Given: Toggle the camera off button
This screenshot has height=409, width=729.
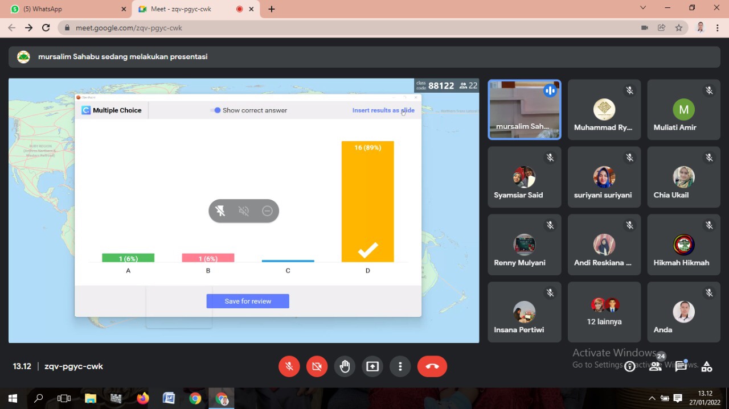Looking at the screenshot, I should tap(317, 367).
